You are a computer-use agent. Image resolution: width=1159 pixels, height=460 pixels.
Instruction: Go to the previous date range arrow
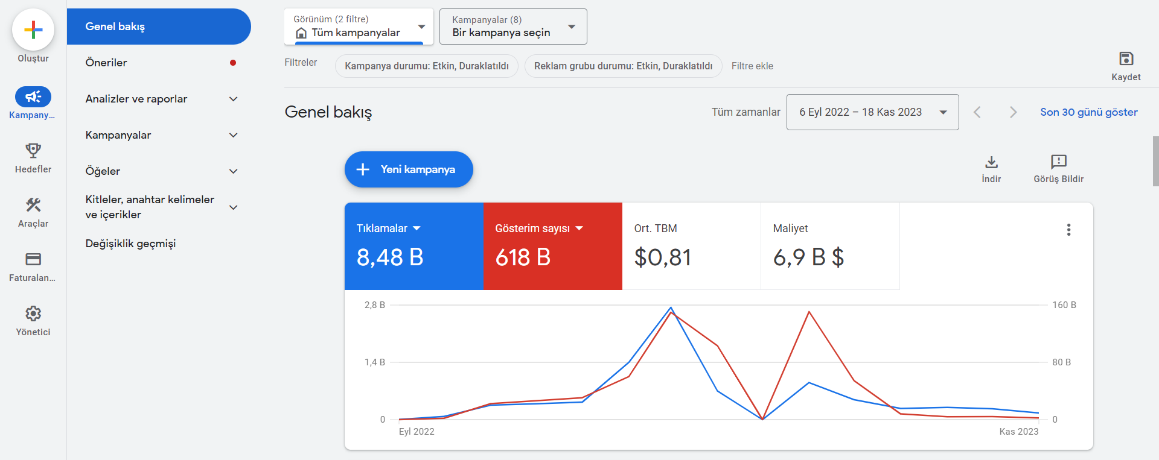tap(977, 112)
